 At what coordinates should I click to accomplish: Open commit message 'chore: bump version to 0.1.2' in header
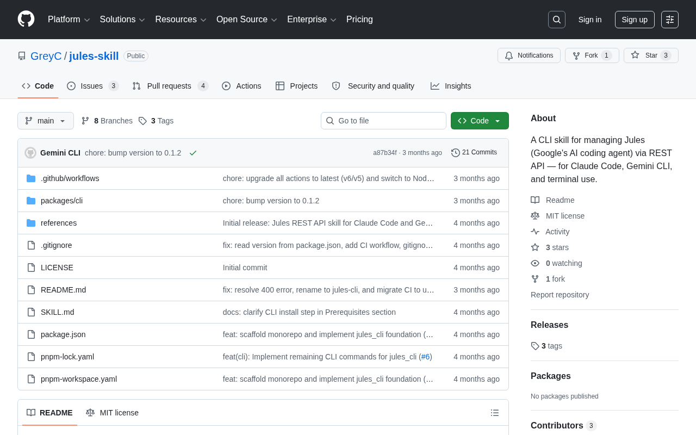tap(133, 153)
